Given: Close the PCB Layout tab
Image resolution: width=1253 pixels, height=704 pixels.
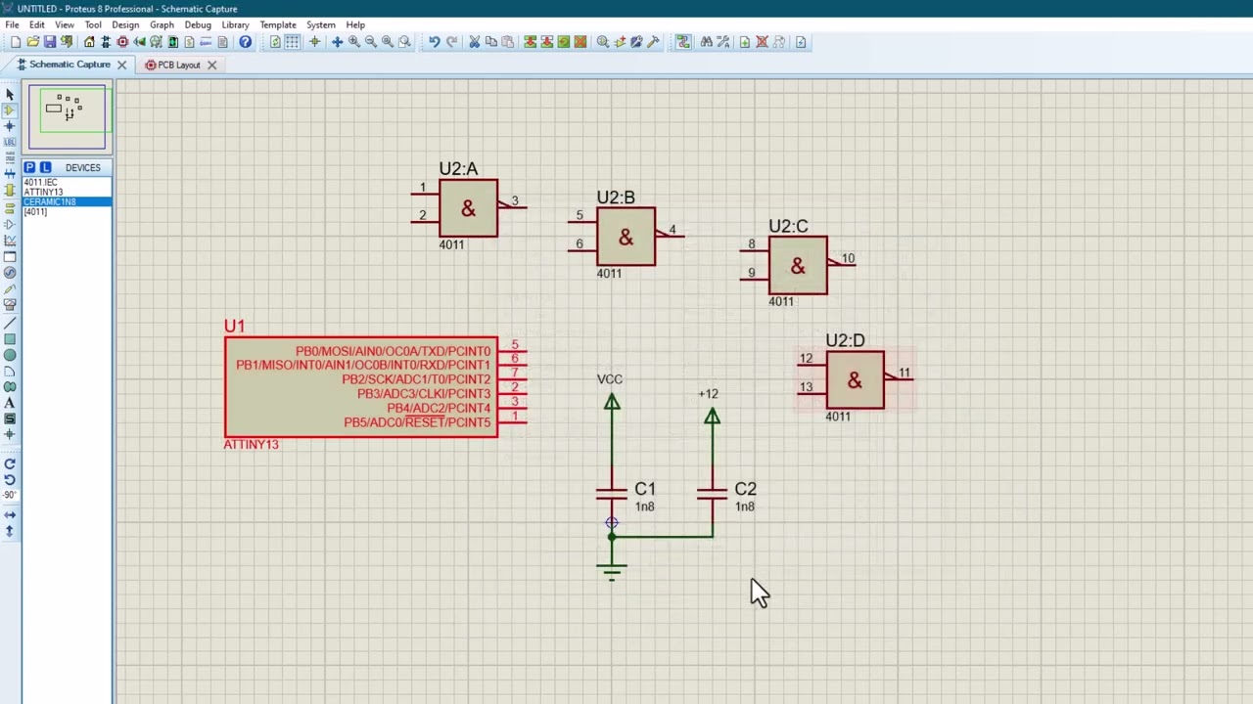Looking at the screenshot, I should tap(211, 65).
